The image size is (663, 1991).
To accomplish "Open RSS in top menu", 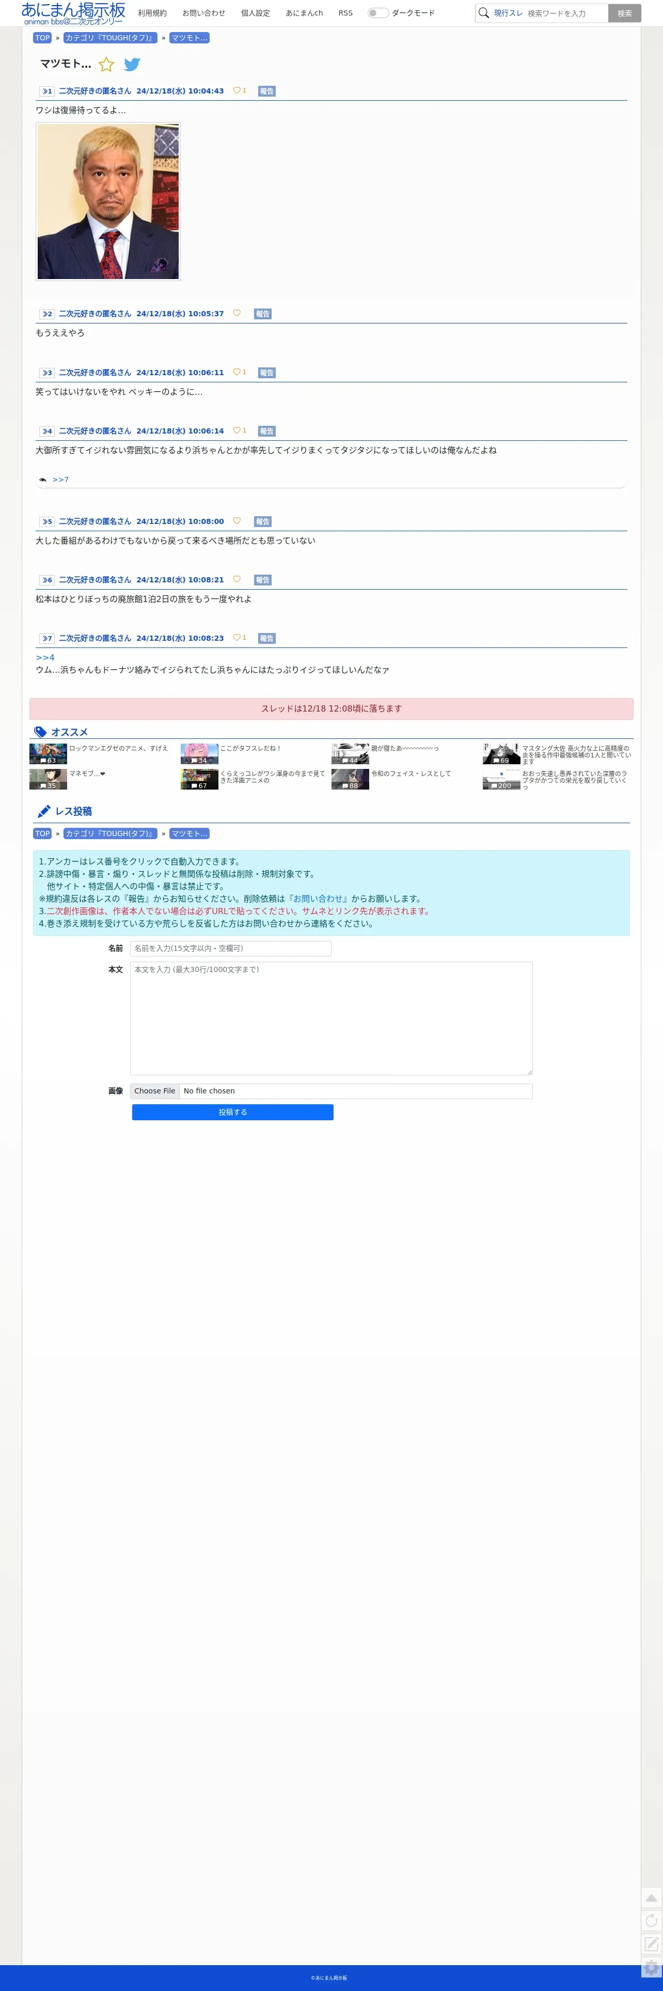I will tap(345, 13).
